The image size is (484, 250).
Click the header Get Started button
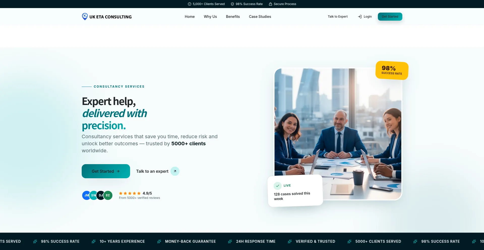click(390, 17)
